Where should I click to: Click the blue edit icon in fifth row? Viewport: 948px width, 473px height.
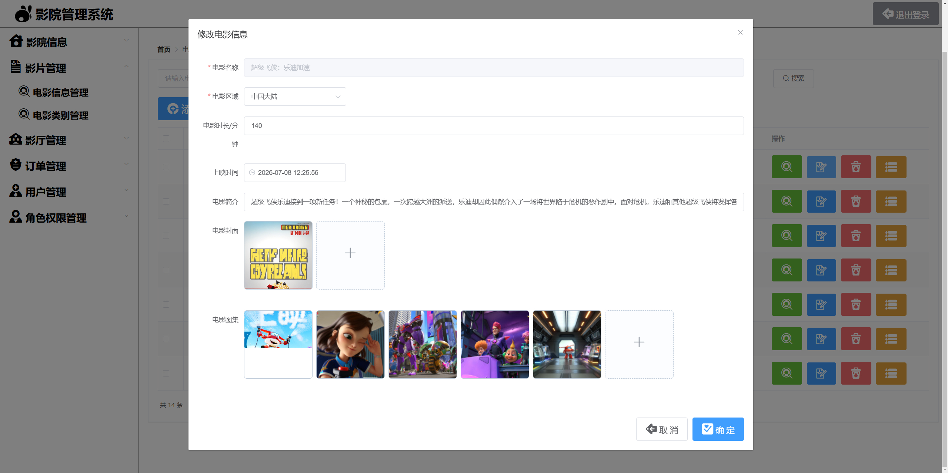click(x=821, y=304)
